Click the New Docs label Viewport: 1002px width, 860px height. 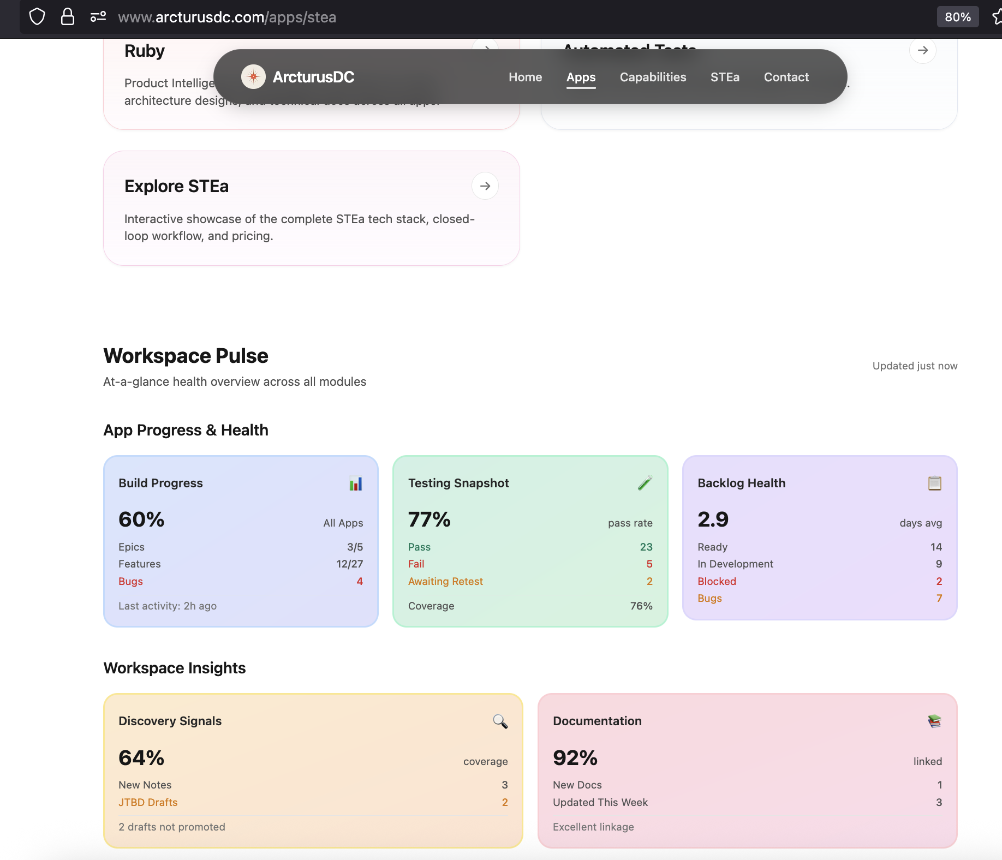tap(577, 785)
